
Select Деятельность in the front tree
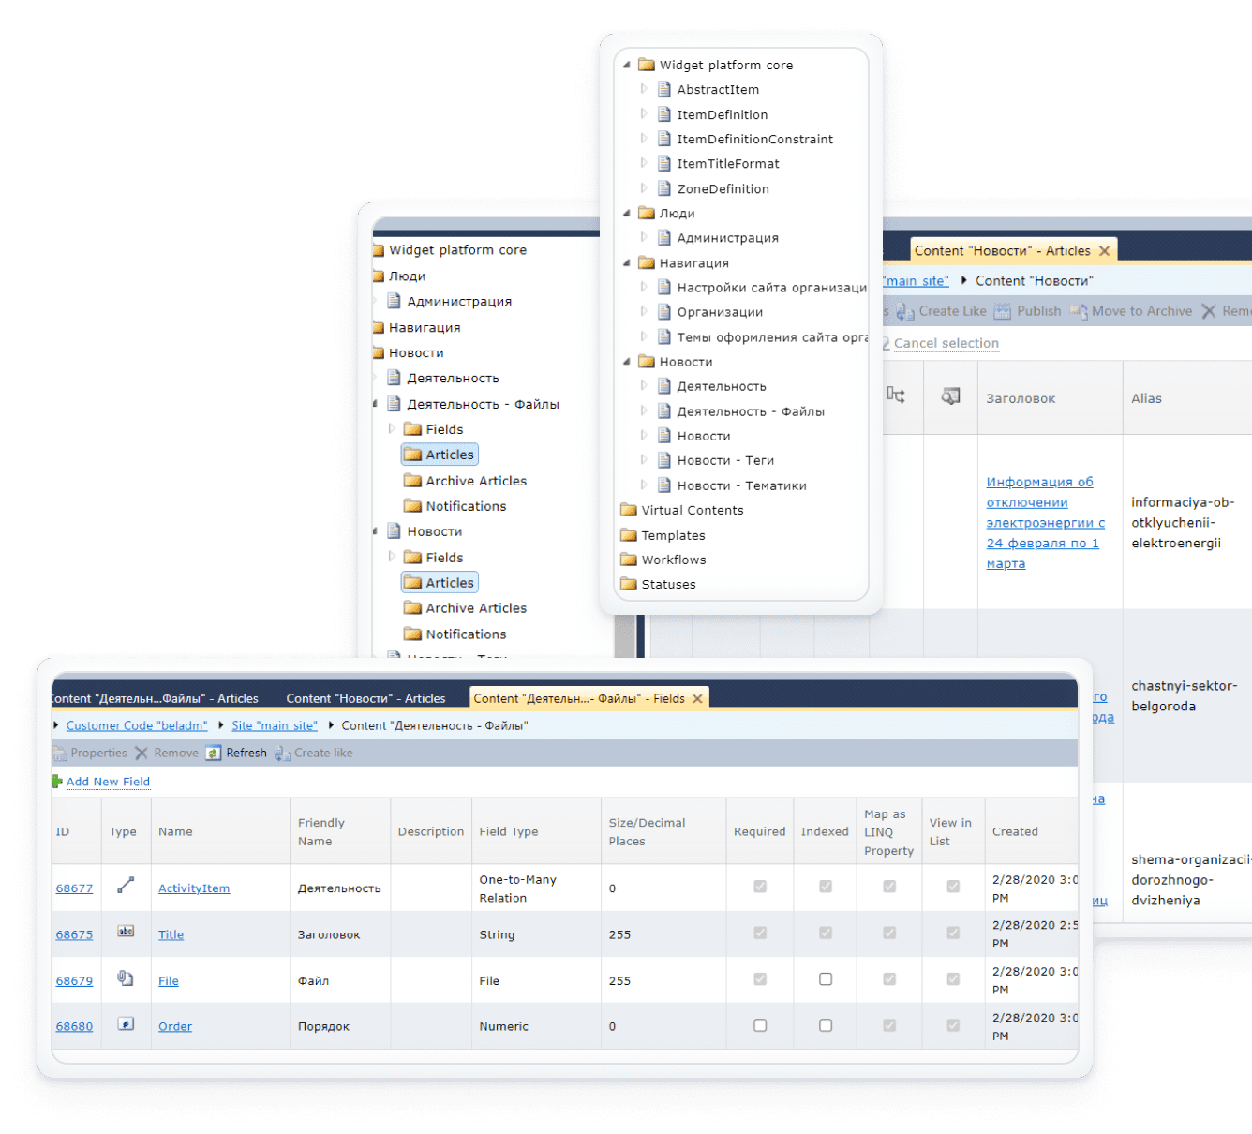tap(722, 386)
